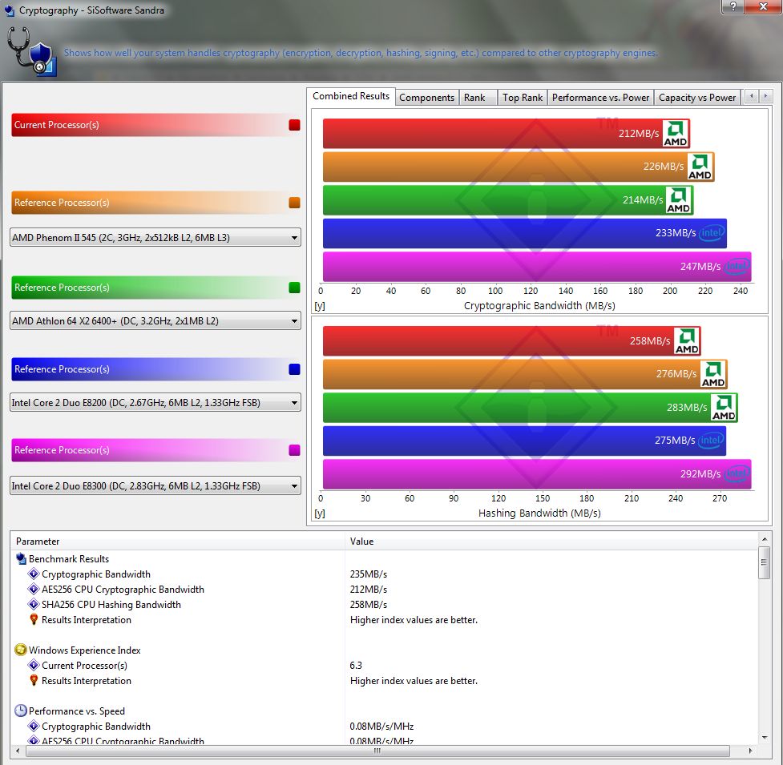Image resolution: width=783 pixels, height=765 pixels.
Task: Select the Windows Experience Index row
Action: [384, 650]
